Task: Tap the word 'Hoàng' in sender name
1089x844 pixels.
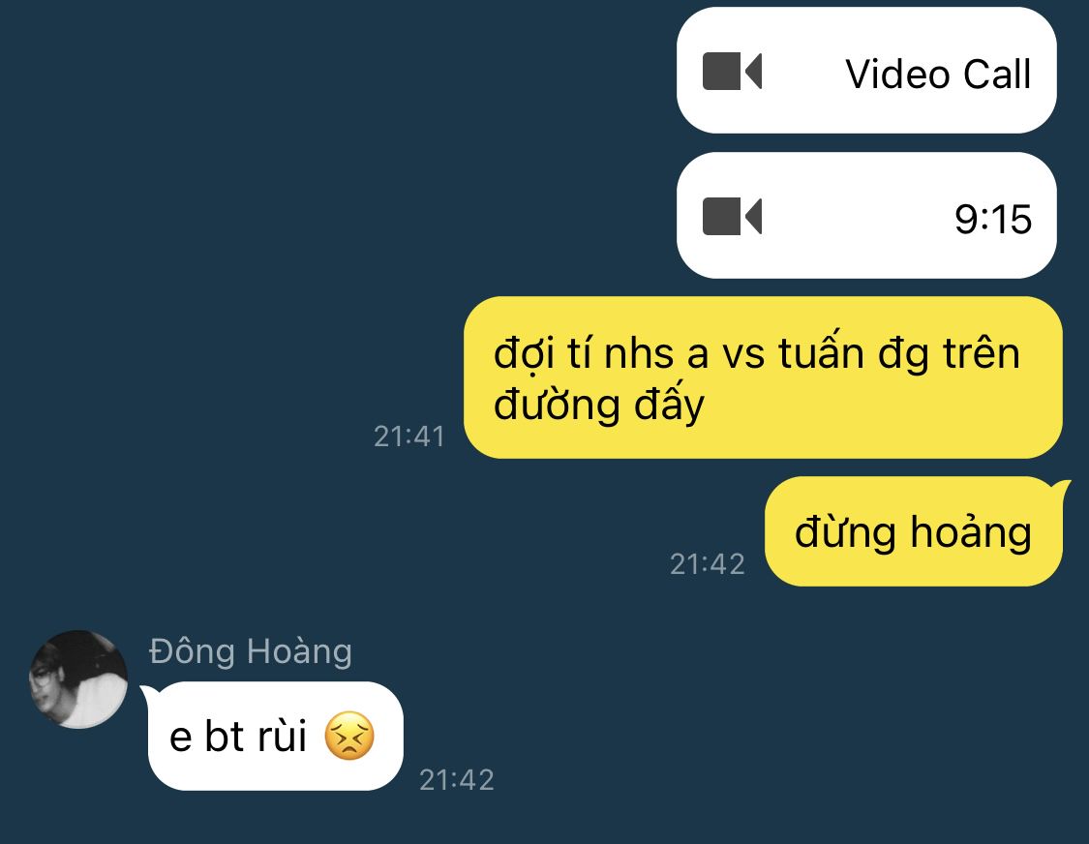Action: click(x=300, y=651)
